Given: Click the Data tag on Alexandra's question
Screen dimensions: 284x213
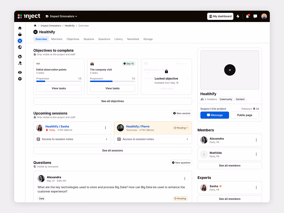Looking at the screenshot, I should pos(42,198).
